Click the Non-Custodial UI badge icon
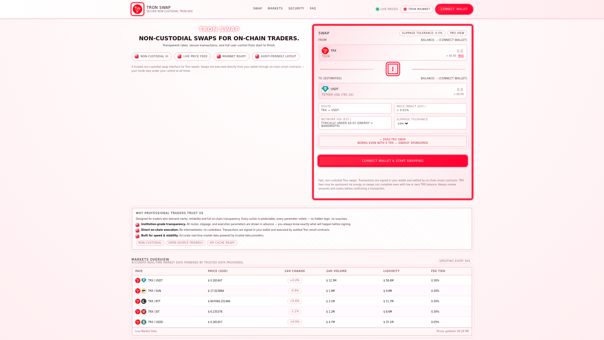Image resolution: width=604 pixels, height=340 pixels. [x=137, y=57]
